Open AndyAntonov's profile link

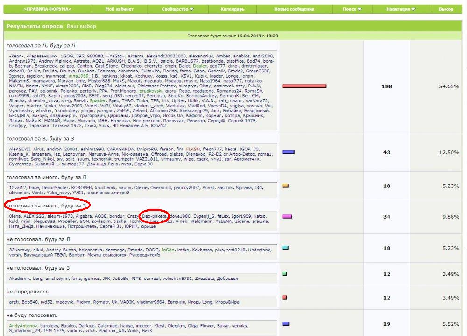(x=23, y=326)
